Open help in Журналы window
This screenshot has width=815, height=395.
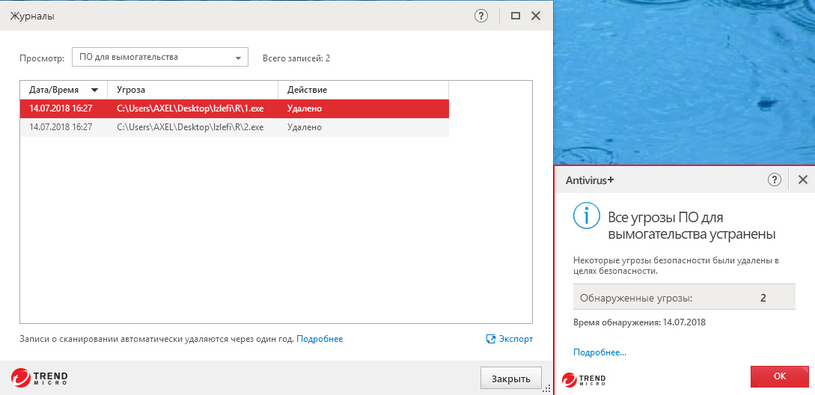(x=481, y=16)
